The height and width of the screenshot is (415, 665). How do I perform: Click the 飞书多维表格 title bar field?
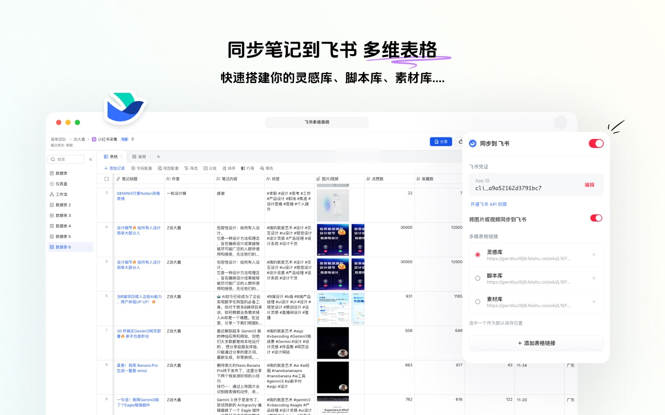317,122
